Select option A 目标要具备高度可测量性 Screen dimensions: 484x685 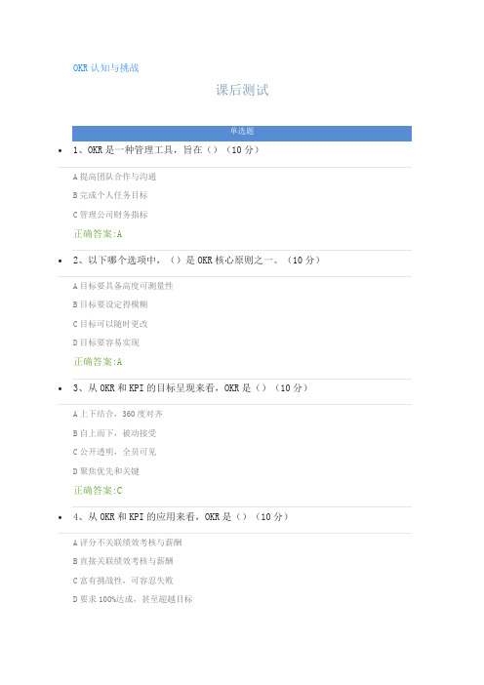click(x=123, y=286)
